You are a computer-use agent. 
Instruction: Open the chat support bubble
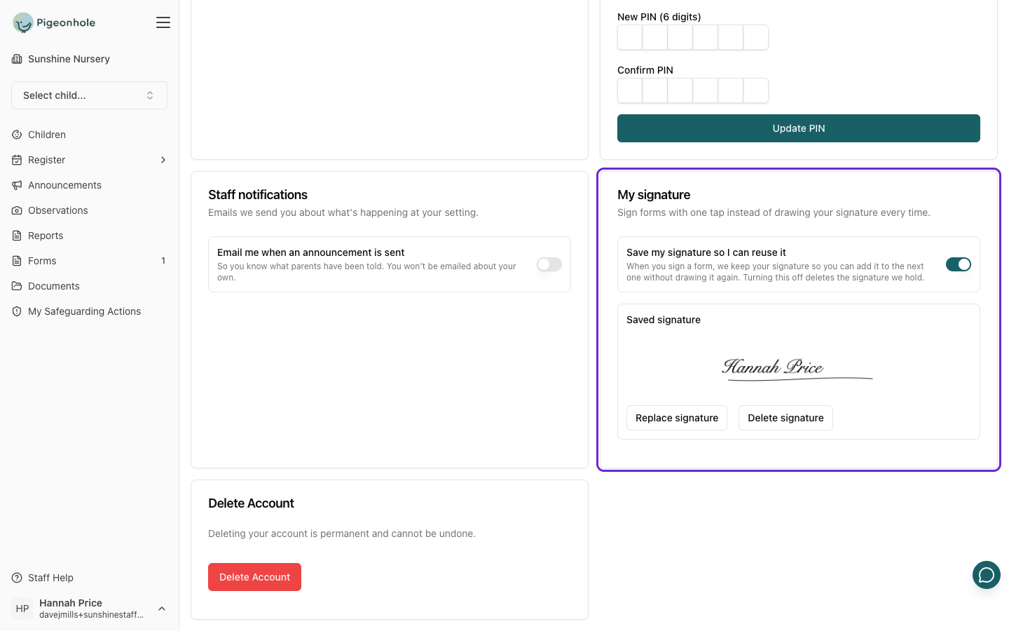(x=987, y=575)
